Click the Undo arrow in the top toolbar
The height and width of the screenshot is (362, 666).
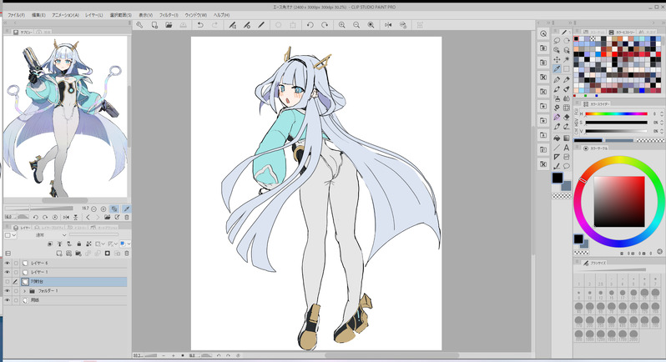coord(201,25)
